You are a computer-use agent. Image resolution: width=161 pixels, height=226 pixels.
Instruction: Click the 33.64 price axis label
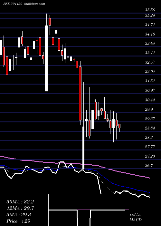tap(150, 44)
